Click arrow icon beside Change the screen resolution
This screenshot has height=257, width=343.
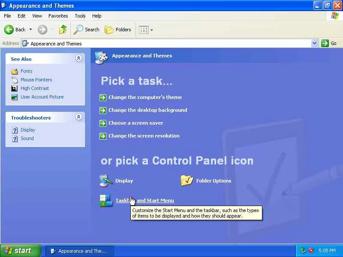click(x=103, y=136)
